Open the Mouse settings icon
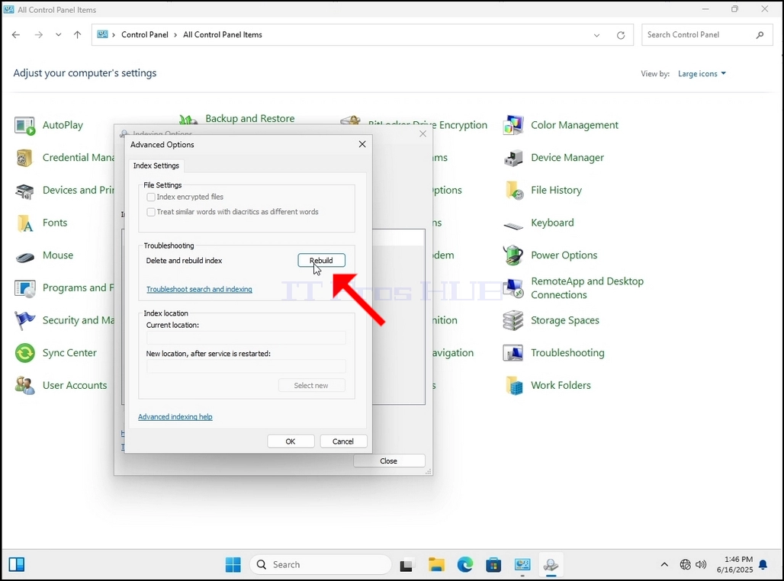Screen dimensions: 784x581 pos(24,256)
